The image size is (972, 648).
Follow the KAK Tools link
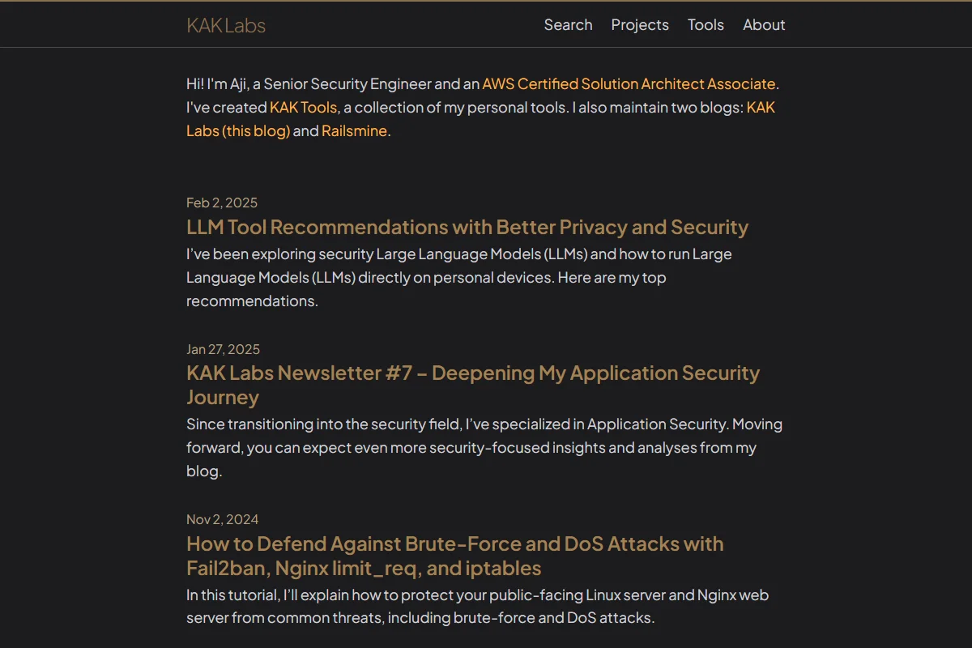[304, 107]
